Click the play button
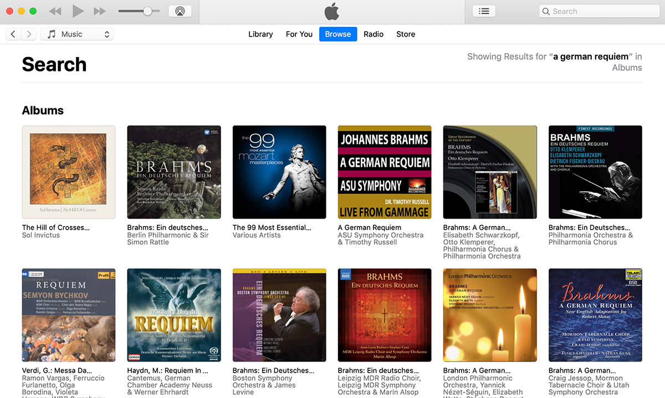 [x=78, y=11]
